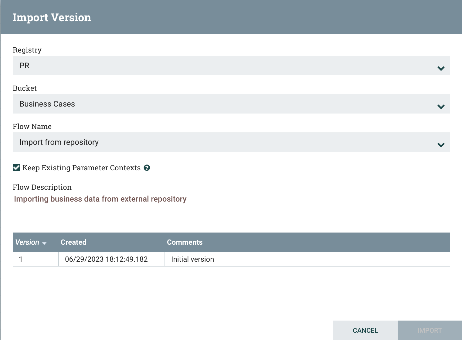Click the IMPORT button
Screen dimensions: 462x340
point(430,330)
